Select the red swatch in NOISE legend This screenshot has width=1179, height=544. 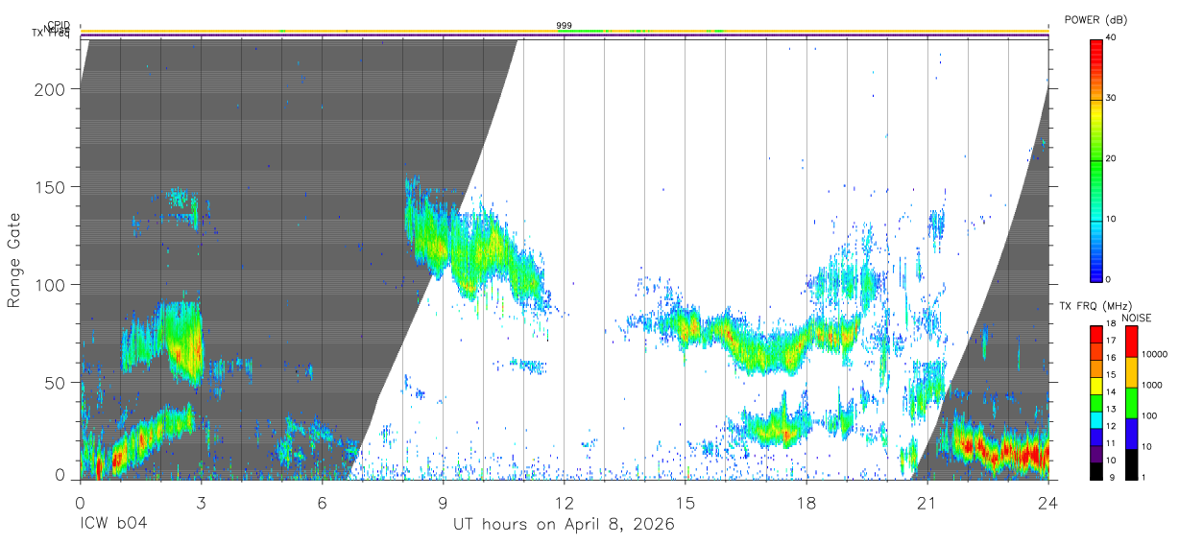1131,342
